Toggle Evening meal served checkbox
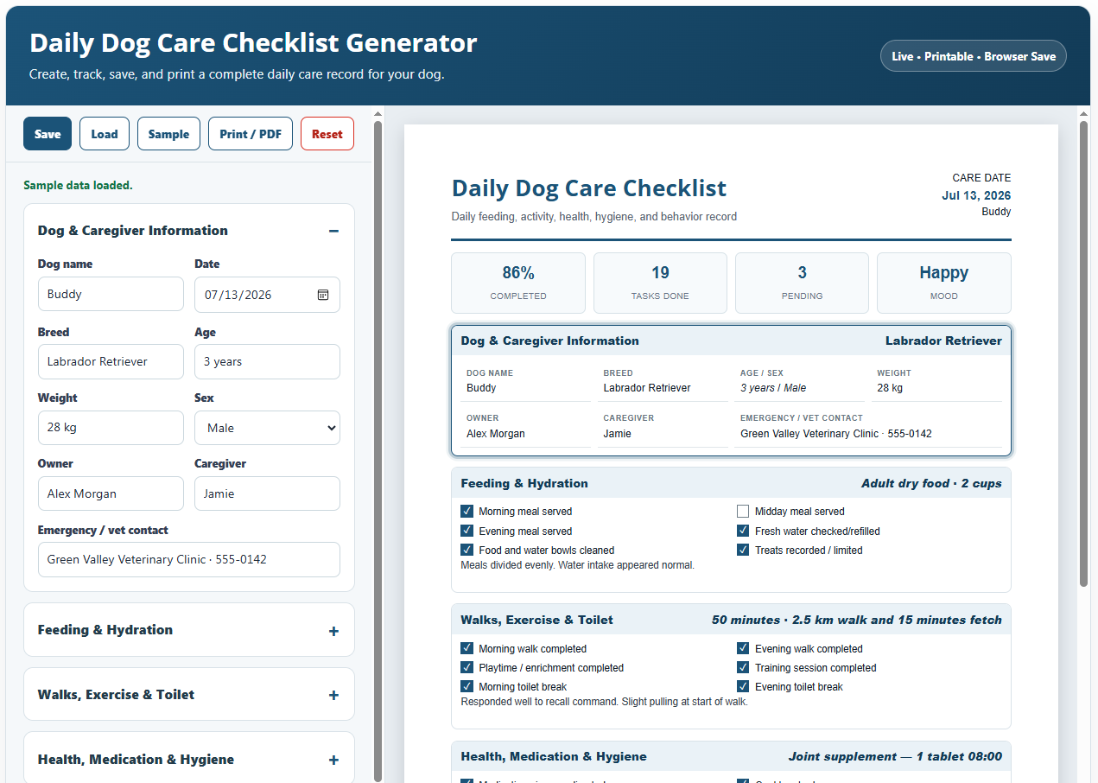 click(x=466, y=531)
